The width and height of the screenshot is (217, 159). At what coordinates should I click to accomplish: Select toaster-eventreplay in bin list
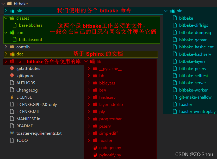pos(197,112)
